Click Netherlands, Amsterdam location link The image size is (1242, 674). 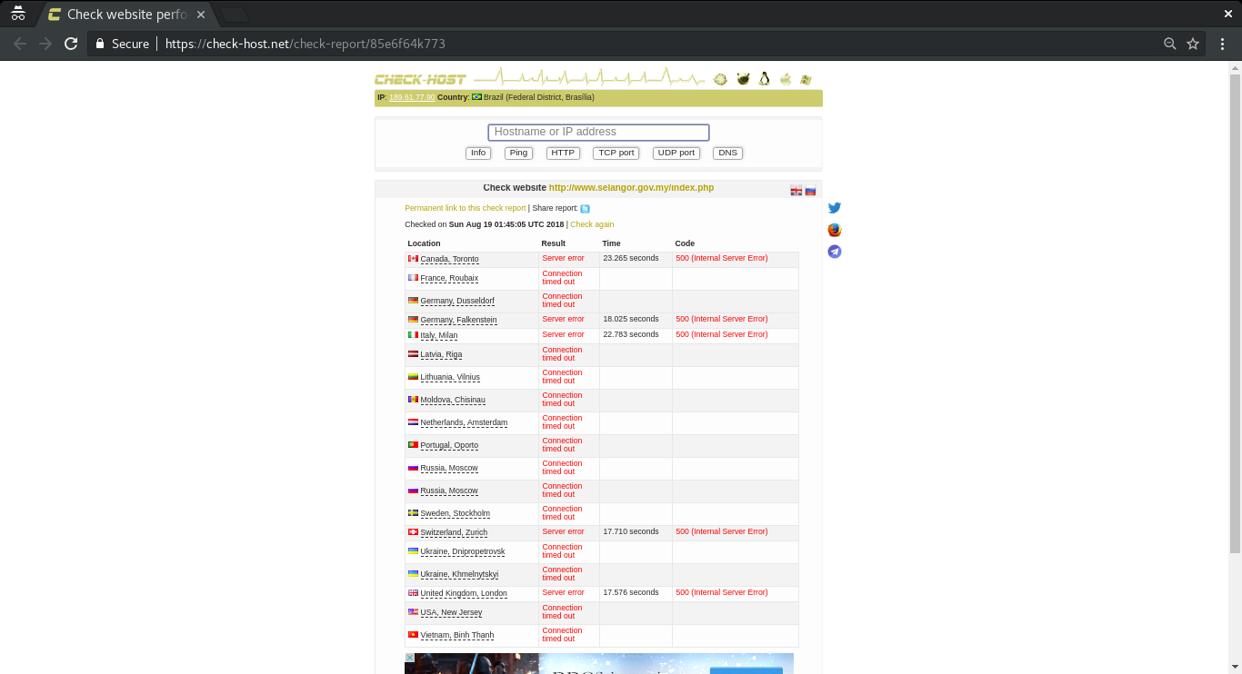(464, 423)
